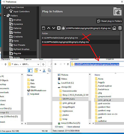
Task: Close the Preferences dialog
Action: pyautogui.click(x=122, y=2)
